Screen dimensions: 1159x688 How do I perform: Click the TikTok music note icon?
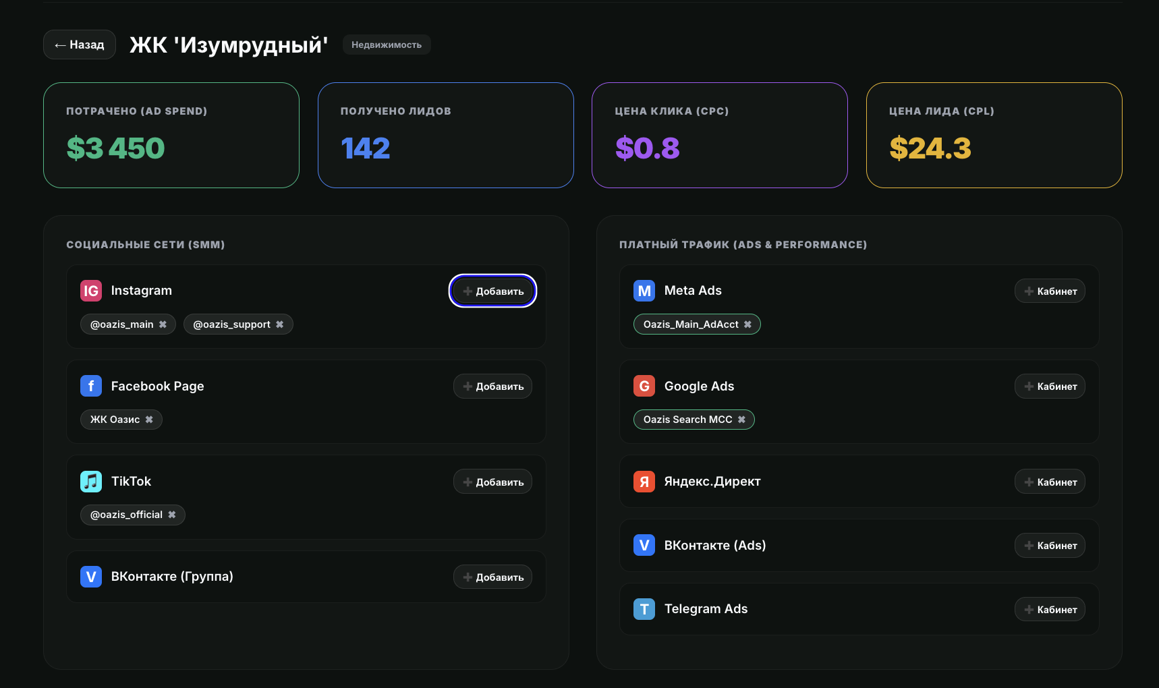click(x=91, y=482)
